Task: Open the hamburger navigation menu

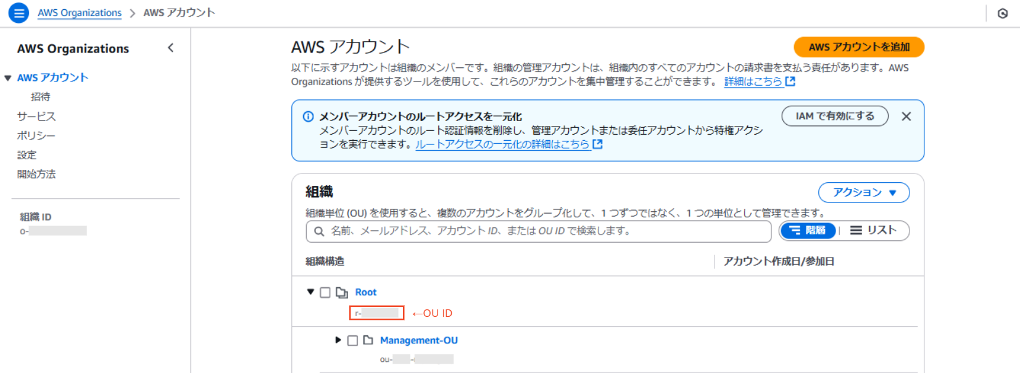Action: coord(19,12)
